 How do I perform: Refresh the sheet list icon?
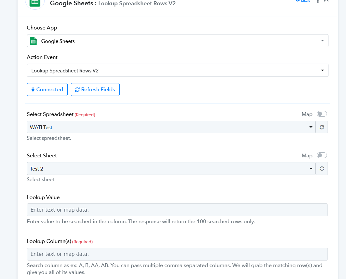(322, 169)
